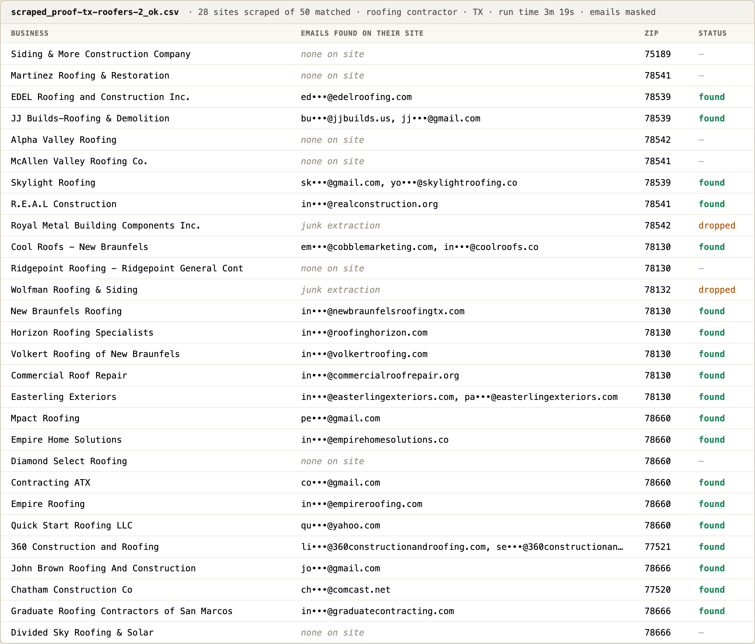
Task: Click ZIP 78132 cell
Action: point(657,290)
